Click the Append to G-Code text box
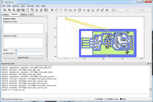Viewport: 153px width, 102px height. (x=23, y=43)
